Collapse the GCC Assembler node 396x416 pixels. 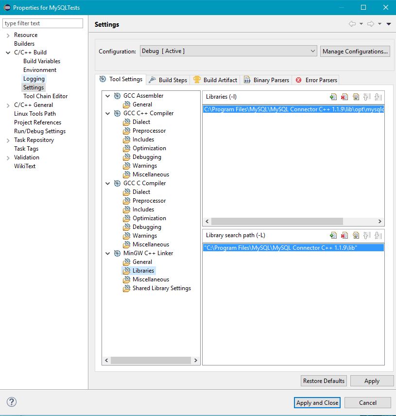108,96
